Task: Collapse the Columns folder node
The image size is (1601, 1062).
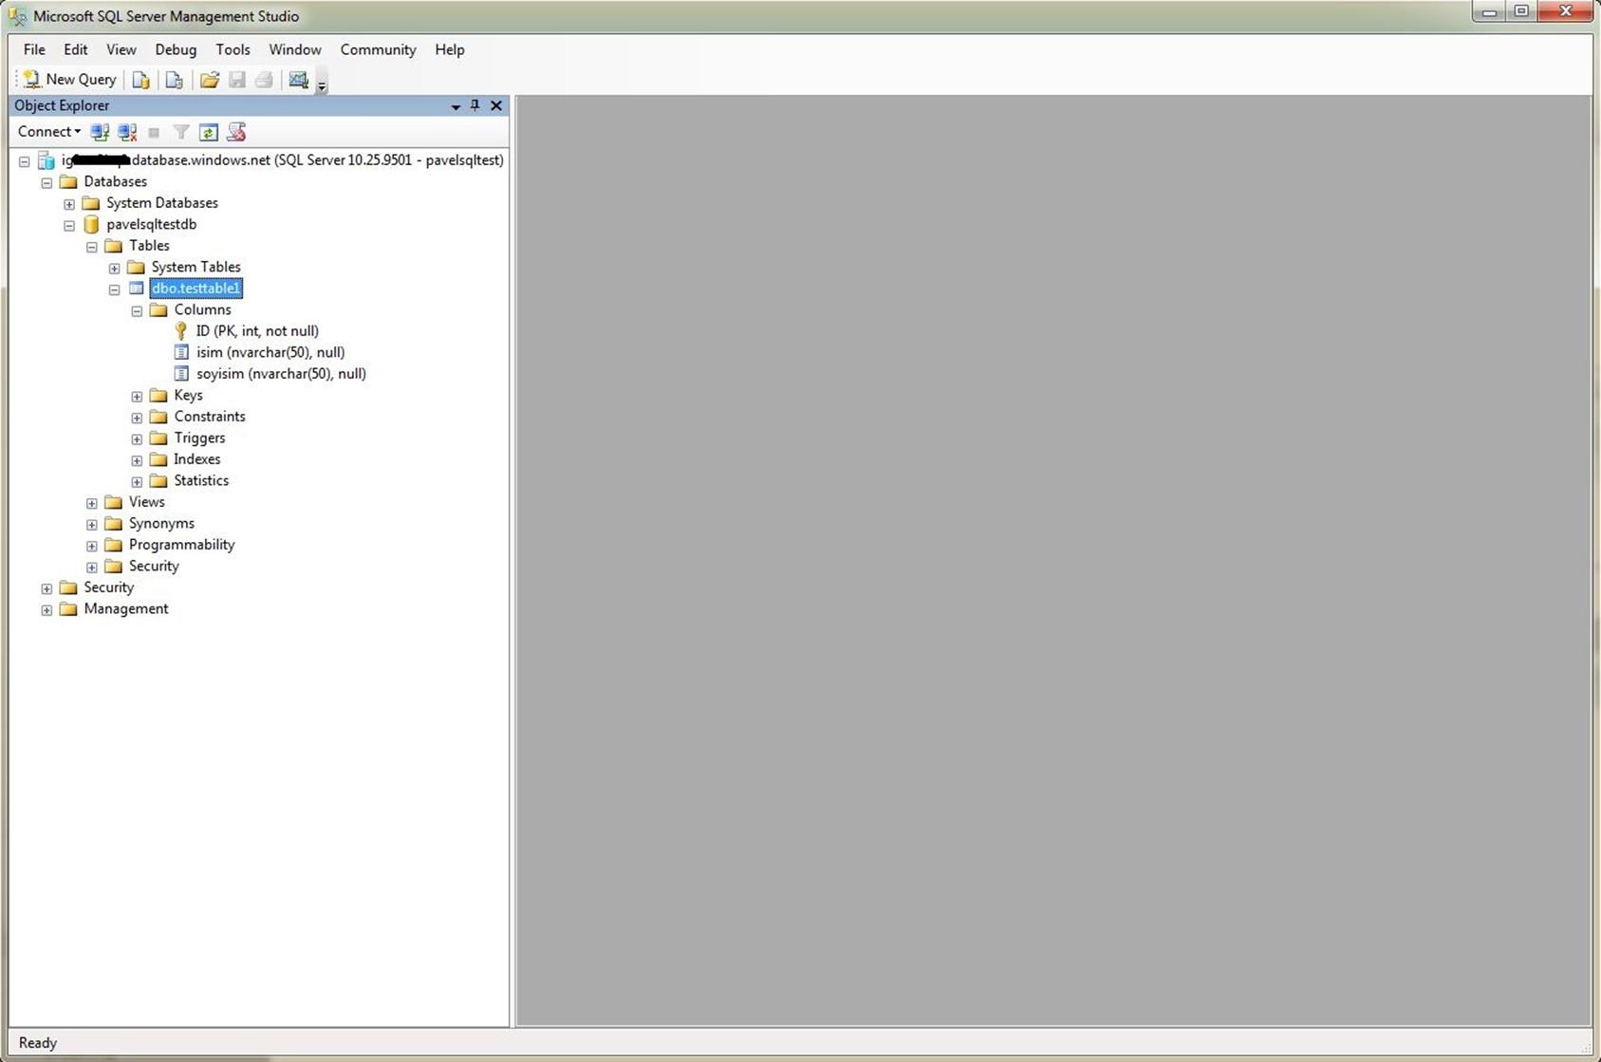Action: click(x=137, y=311)
